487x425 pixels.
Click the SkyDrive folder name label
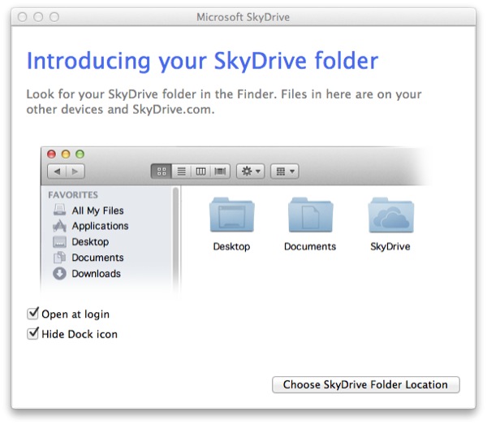[x=390, y=246]
